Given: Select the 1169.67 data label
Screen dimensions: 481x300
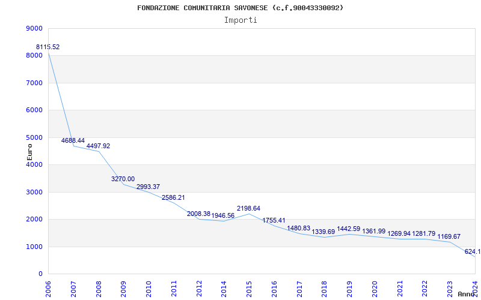Looking at the screenshot, I should (x=449, y=236).
